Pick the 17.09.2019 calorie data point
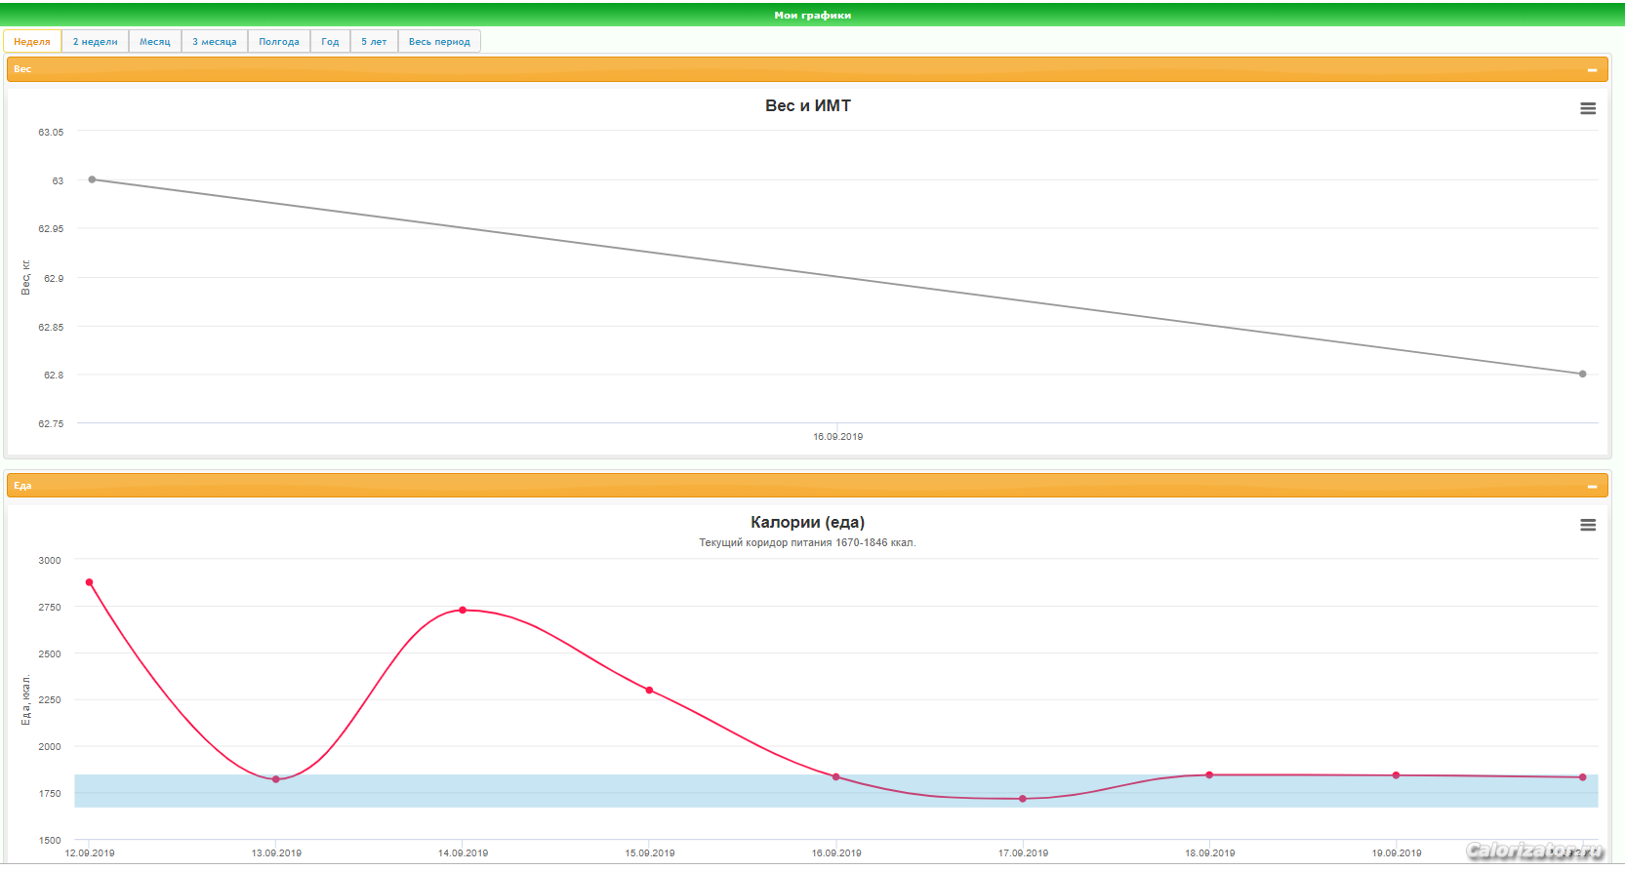The image size is (1625, 871). pyautogui.click(x=1023, y=799)
